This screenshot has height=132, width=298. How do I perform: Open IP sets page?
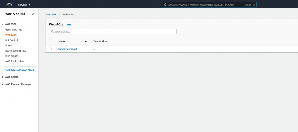(9, 45)
